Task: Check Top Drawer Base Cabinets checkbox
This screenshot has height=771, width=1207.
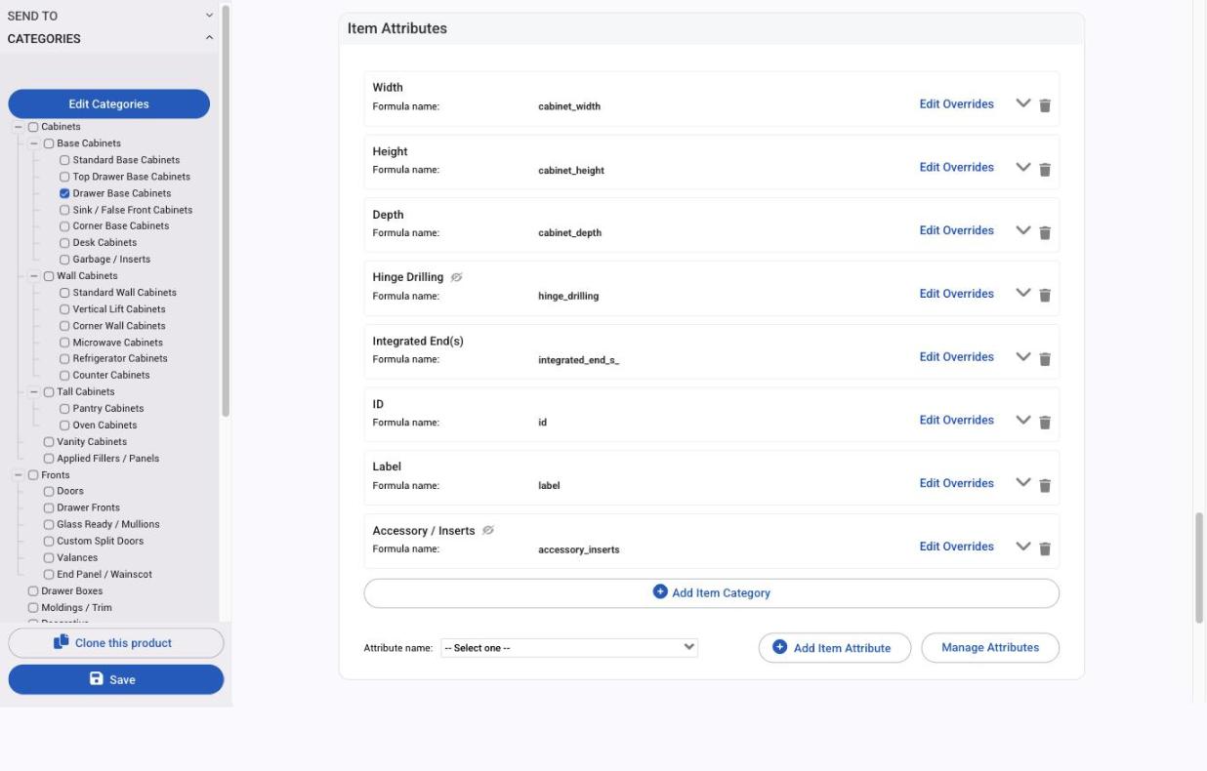Action: point(64,177)
